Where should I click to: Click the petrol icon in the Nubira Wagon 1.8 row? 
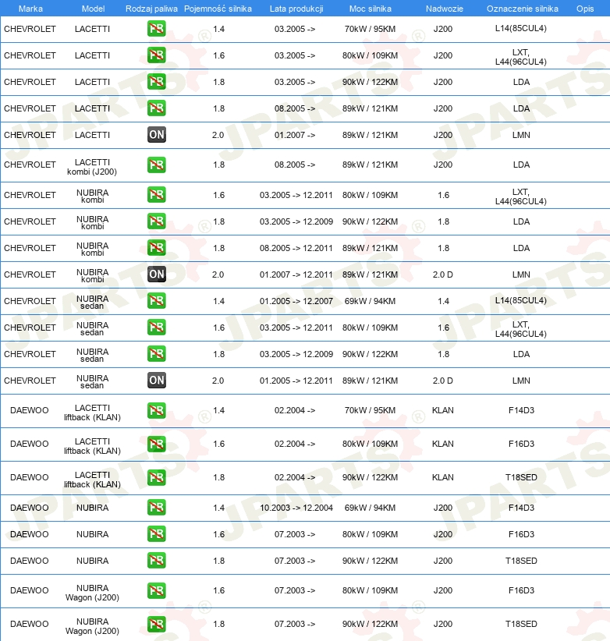point(157,625)
